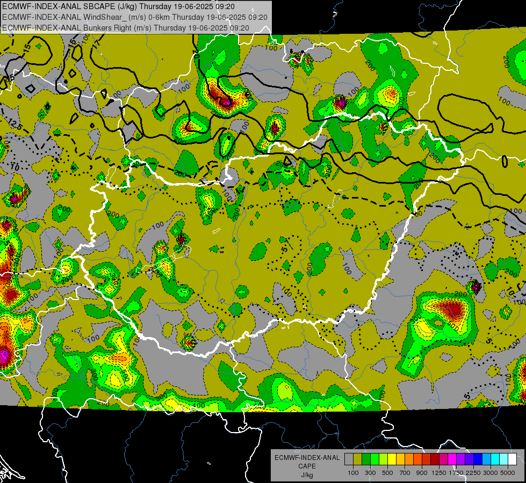Click the pure yellow legend swatch
Viewport: 526px width, 483px height.
coord(392,459)
